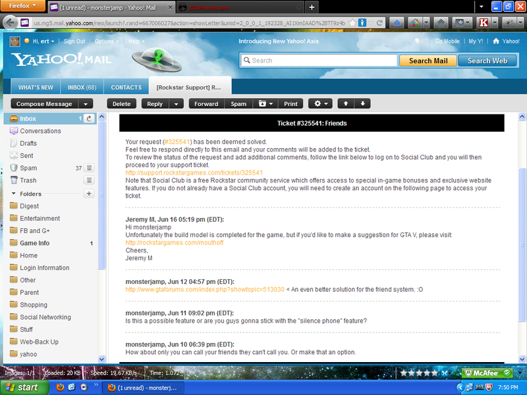This screenshot has width=527, height=395.
Task: Expand the Reply options dropdown arrow
Action: 176,104
